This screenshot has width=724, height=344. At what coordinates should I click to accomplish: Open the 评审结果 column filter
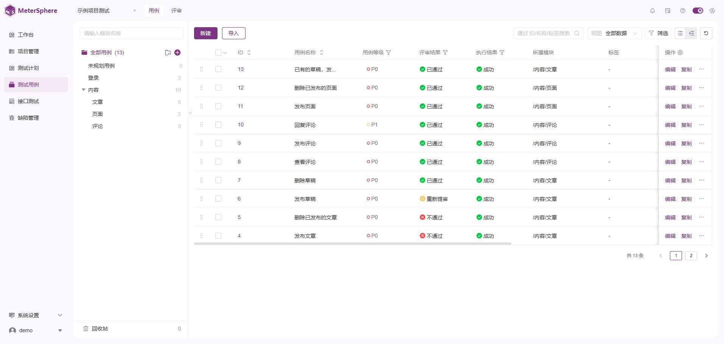[445, 52]
